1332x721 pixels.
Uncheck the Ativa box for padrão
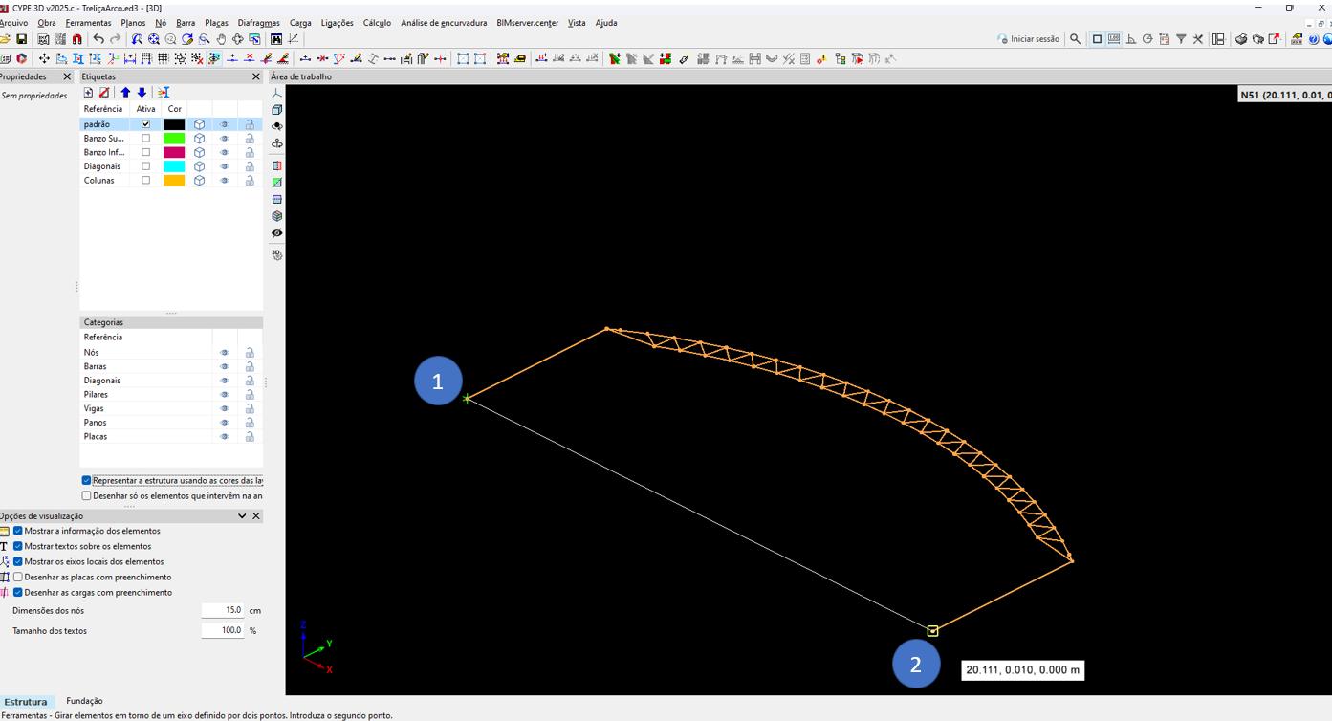point(145,124)
